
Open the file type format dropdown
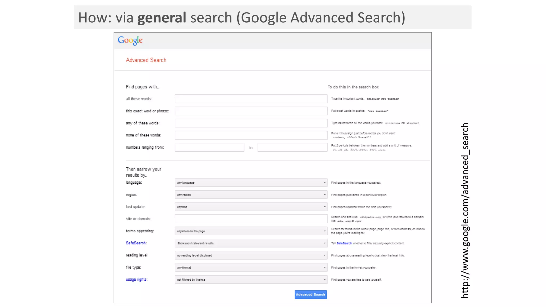251,267
